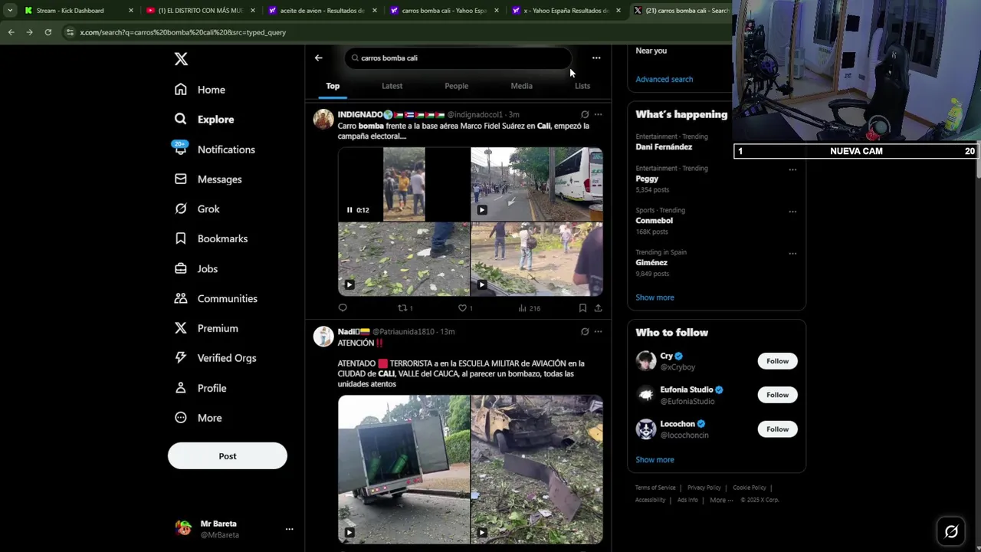Select the Top tab

(x=333, y=86)
